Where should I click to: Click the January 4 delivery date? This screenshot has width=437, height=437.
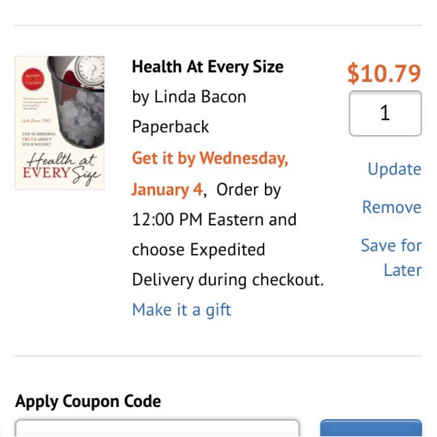[x=167, y=189]
